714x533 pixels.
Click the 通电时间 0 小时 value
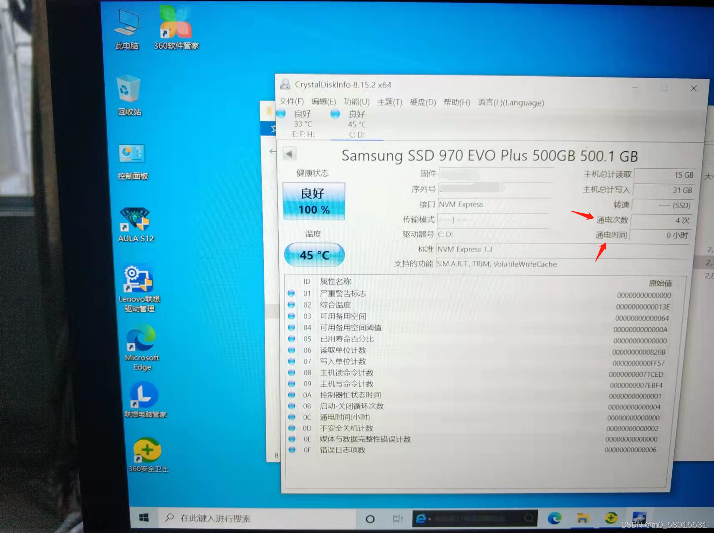pyautogui.click(x=660, y=235)
